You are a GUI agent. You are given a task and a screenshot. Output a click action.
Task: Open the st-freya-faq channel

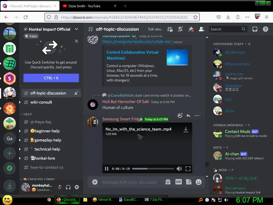pos(41,122)
